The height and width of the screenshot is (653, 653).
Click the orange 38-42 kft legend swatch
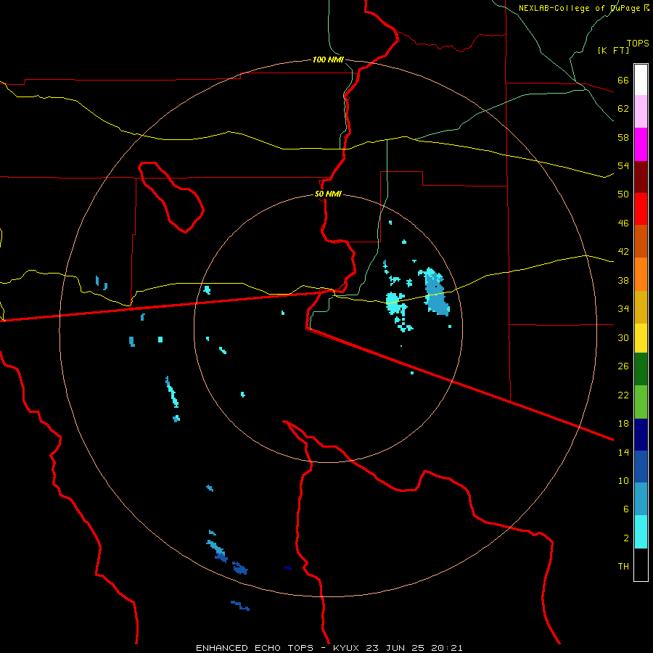[641, 274]
